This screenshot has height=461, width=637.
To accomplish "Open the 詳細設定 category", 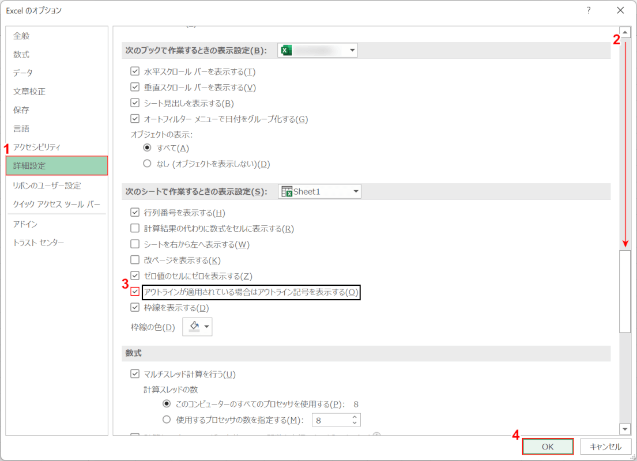I will [x=56, y=166].
